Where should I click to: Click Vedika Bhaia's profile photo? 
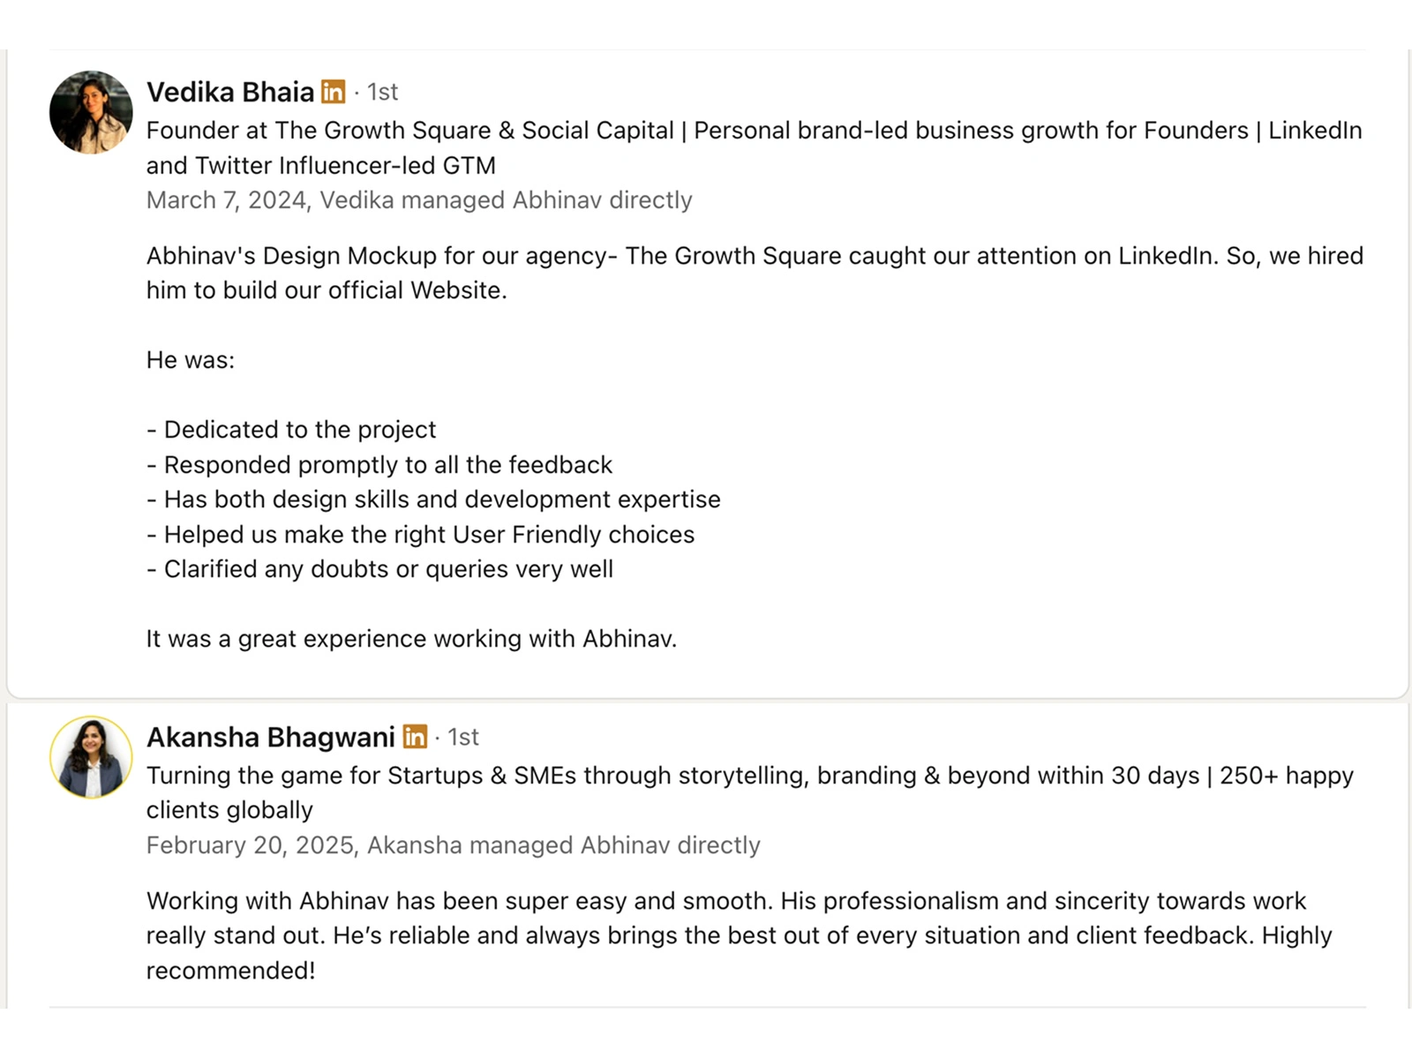[x=91, y=112]
